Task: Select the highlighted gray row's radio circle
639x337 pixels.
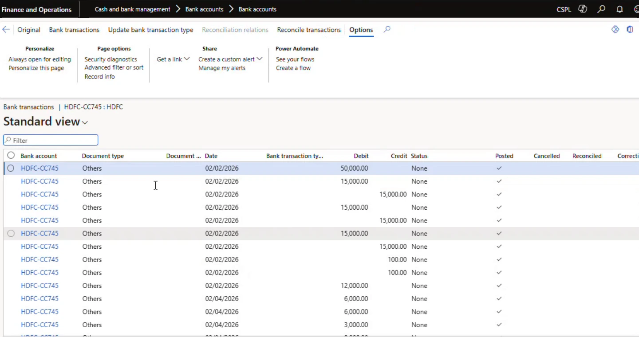Action: [11, 233]
